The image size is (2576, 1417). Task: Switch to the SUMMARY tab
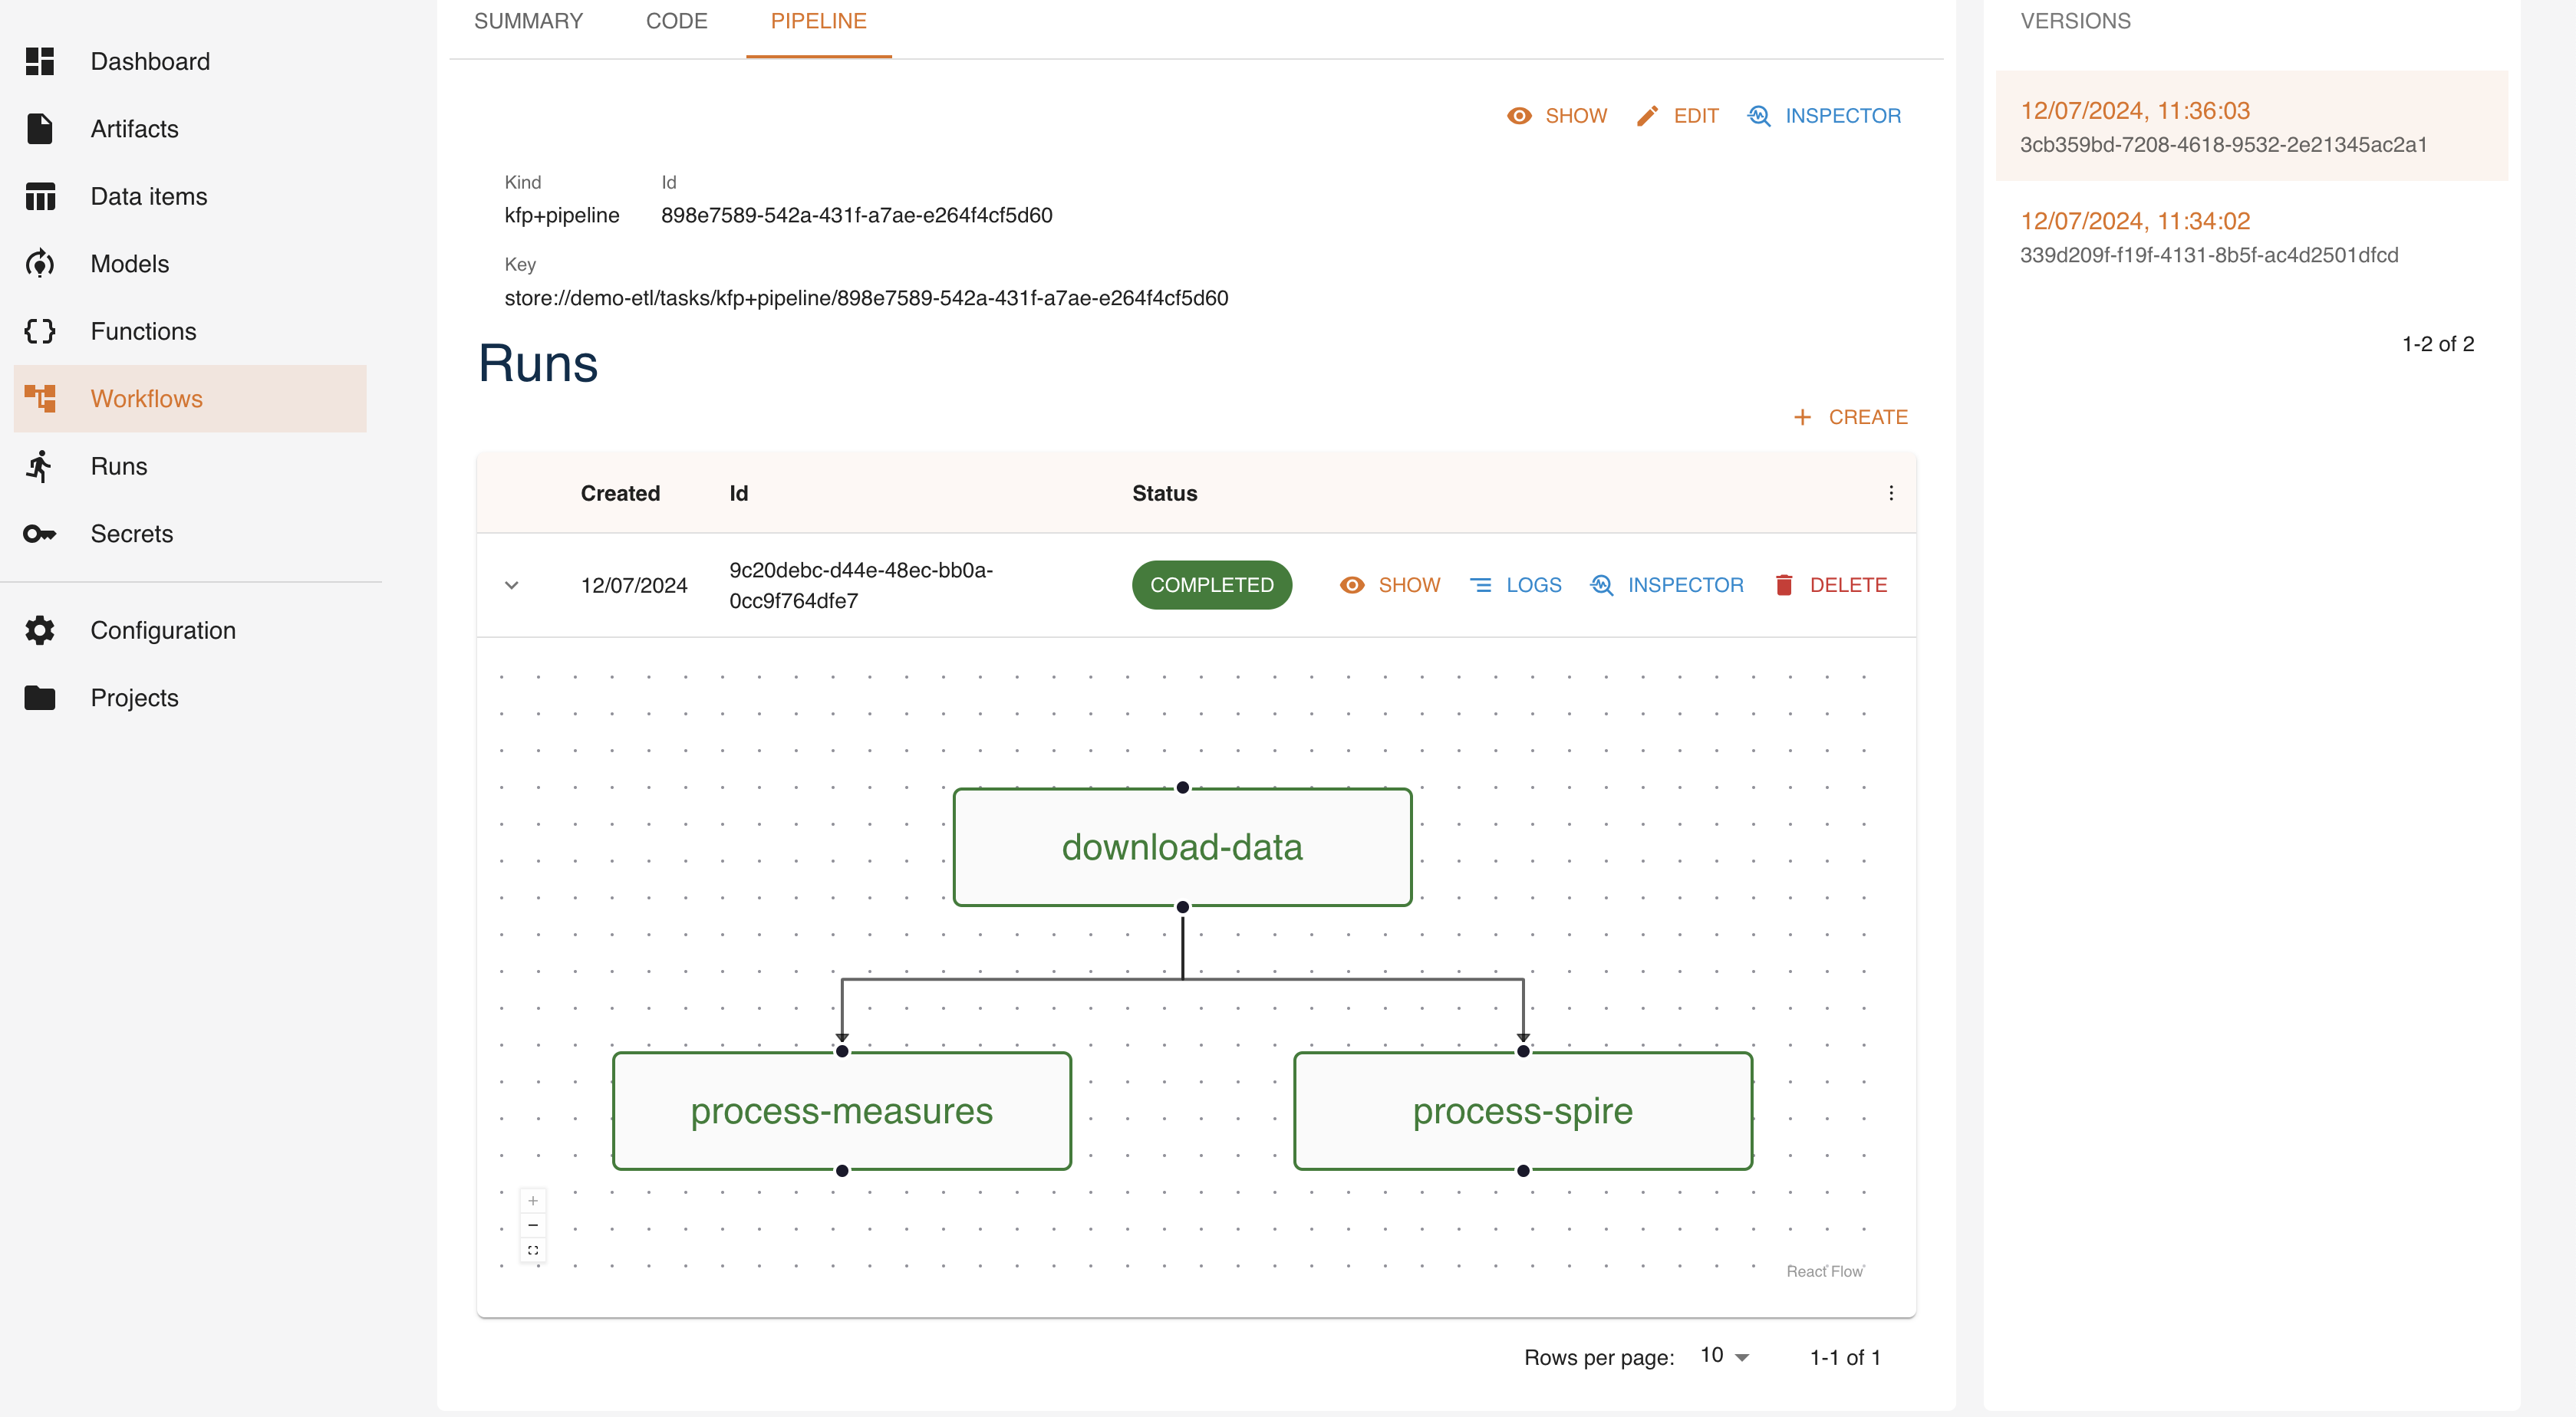pos(528,21)
